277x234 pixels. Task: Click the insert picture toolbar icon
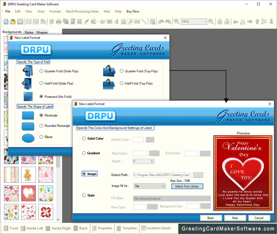click(x=80, y=22)
